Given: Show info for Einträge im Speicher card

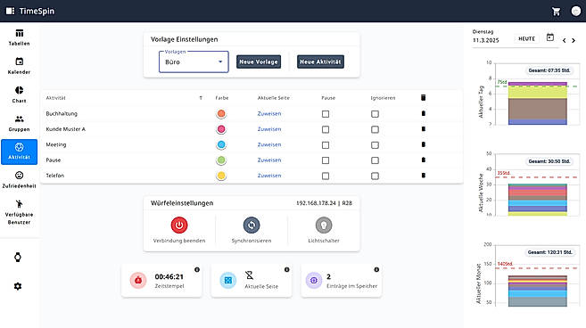Looking at the screenshot, I should [x=376, y=269].
